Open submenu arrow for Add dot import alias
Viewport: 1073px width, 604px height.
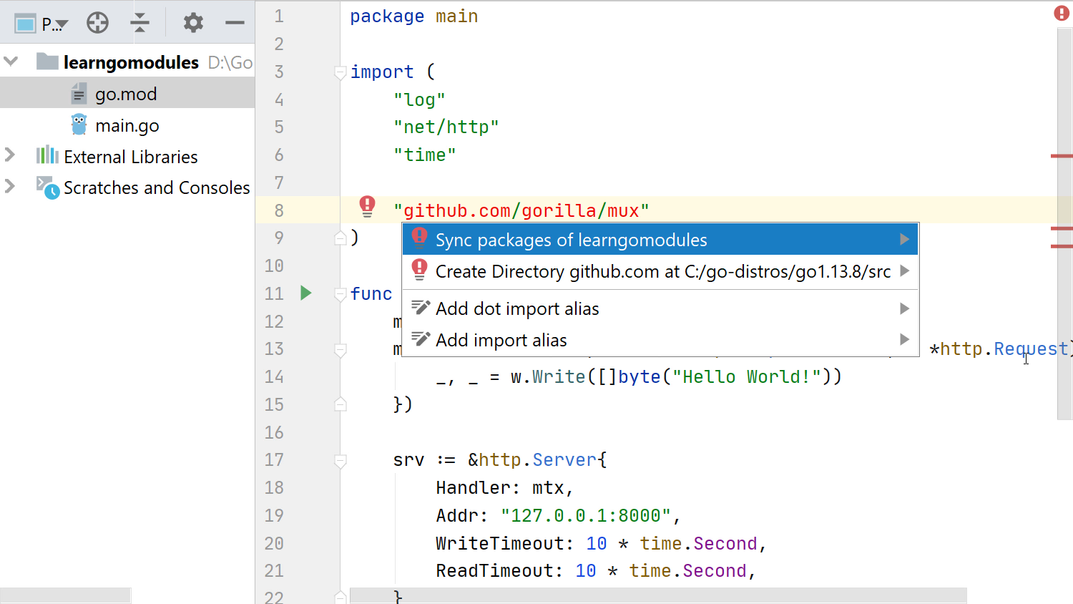pos(904,308)
